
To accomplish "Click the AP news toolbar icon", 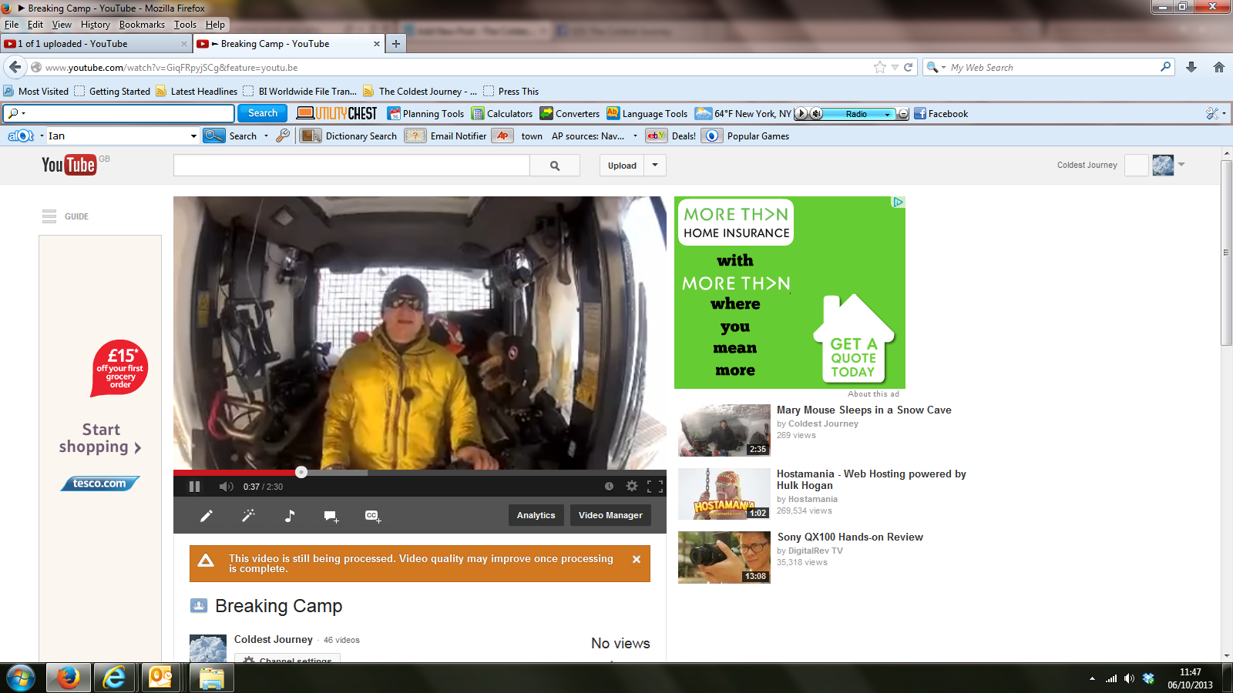I will click(502, 136).
